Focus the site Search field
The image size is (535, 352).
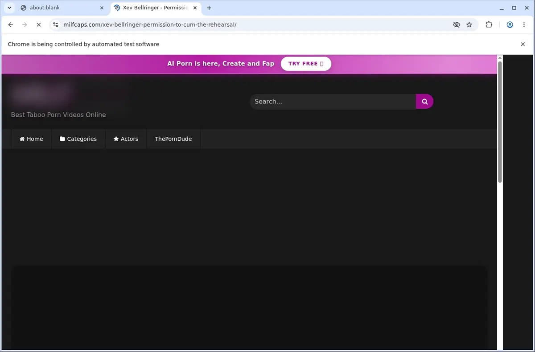point(333,102)
